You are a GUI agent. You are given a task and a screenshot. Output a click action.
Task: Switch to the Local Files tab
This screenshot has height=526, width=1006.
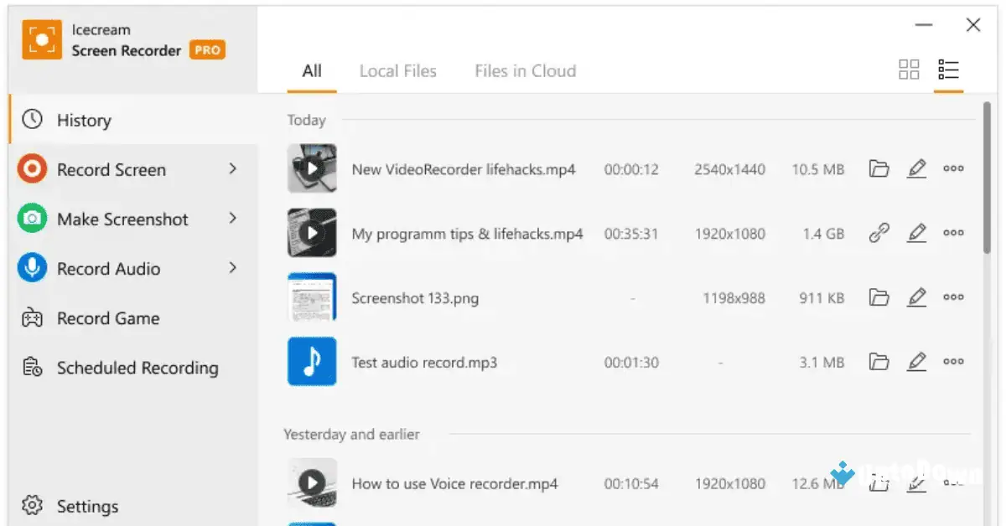398,70
